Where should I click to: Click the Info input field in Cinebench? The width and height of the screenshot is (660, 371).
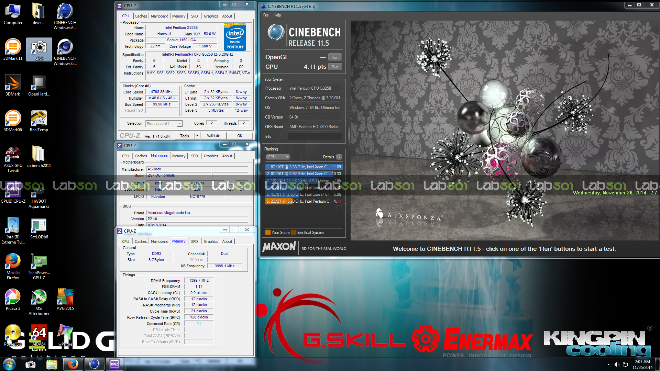tap(315, 136)
